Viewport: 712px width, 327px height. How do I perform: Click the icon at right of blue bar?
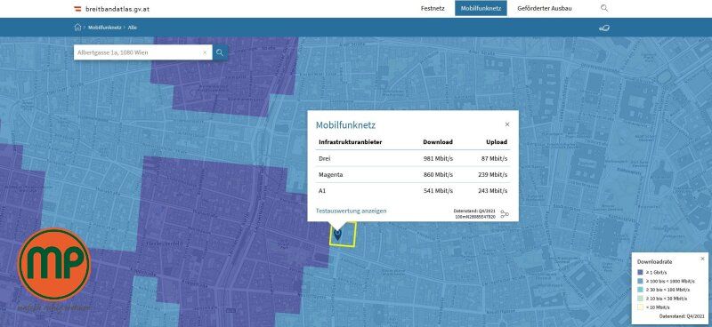tap(604, 28)
